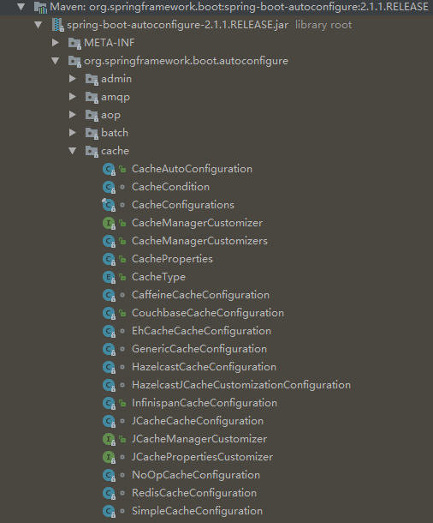Click the CacheConfigurations class icon
The image size is (433, 523).
[109, 205]
